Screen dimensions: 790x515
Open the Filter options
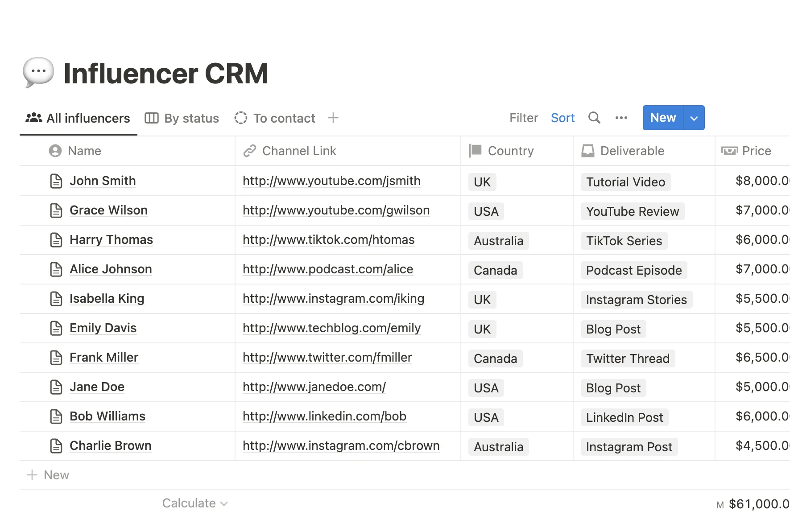click(x=523, y=118)
